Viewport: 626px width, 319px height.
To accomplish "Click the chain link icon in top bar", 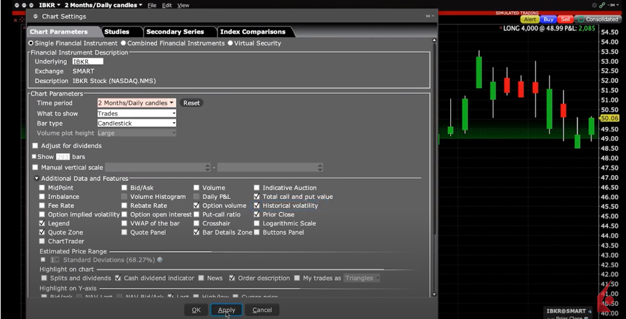I will [x=601, y=5].
